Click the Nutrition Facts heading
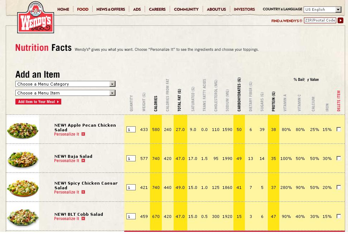Viewport: 348px width, 234px height. point(44,48)
